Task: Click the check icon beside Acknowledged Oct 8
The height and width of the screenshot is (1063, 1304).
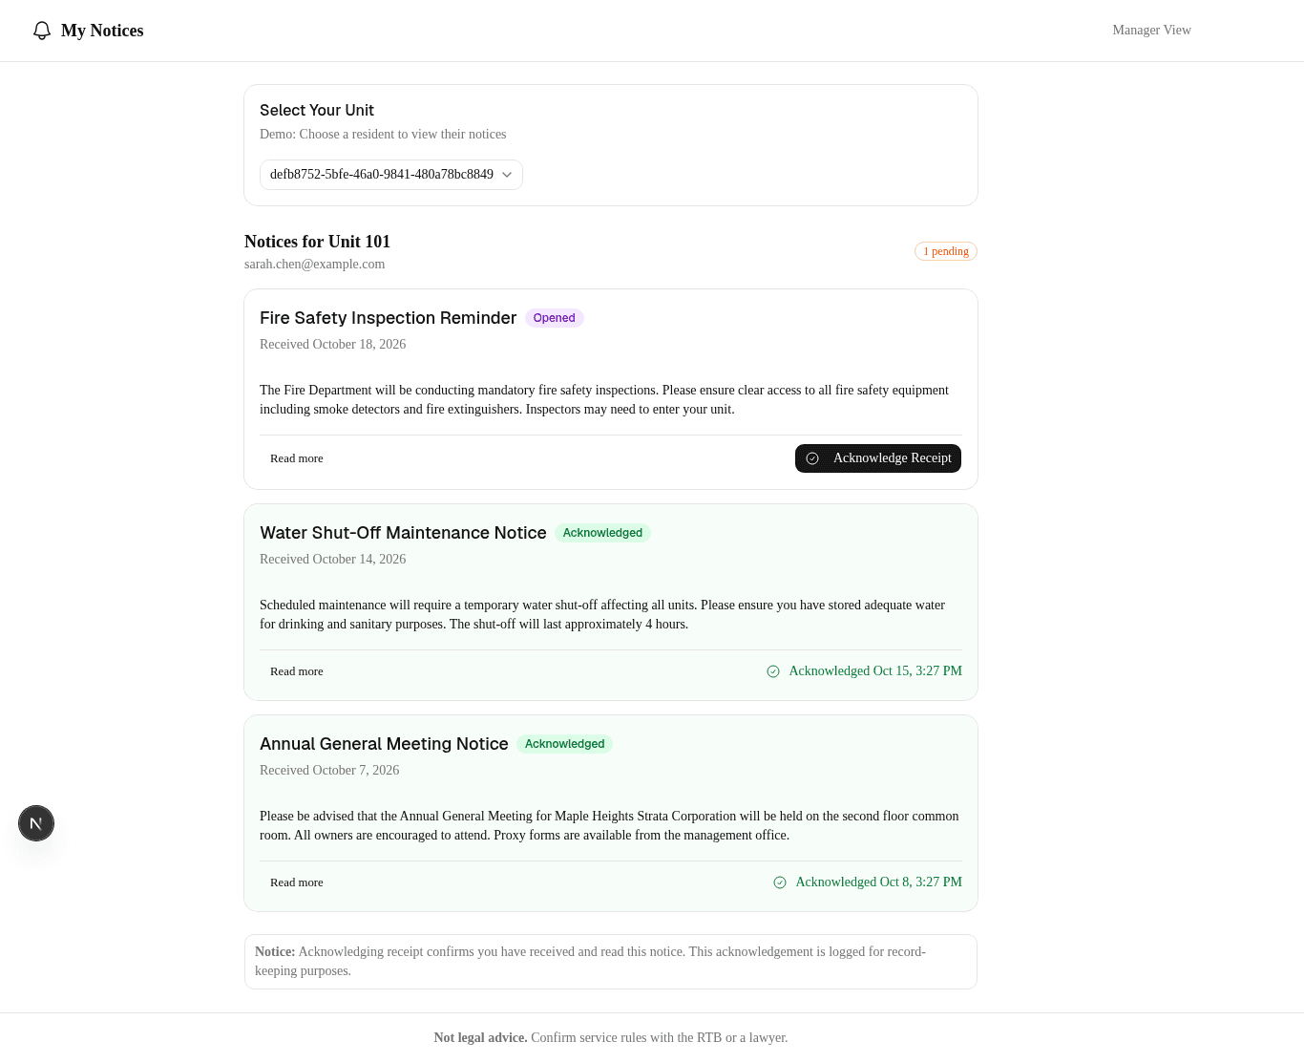Action: tap(780, 882)
